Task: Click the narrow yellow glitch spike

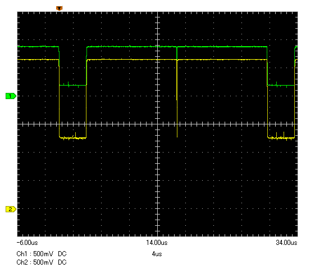Action: [177, 99]
